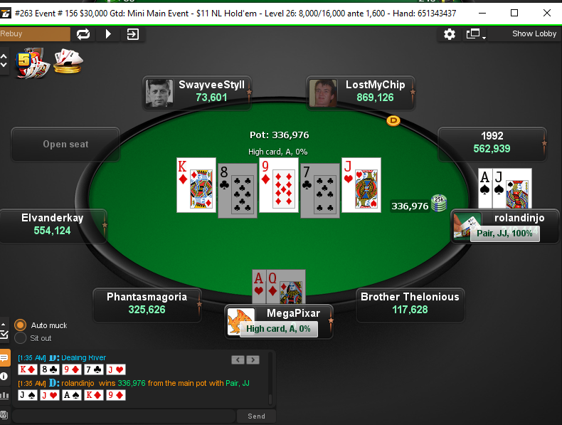Open the statistics bar chart icon
Screen dimensions: 562x425
(x=4, y=396)
